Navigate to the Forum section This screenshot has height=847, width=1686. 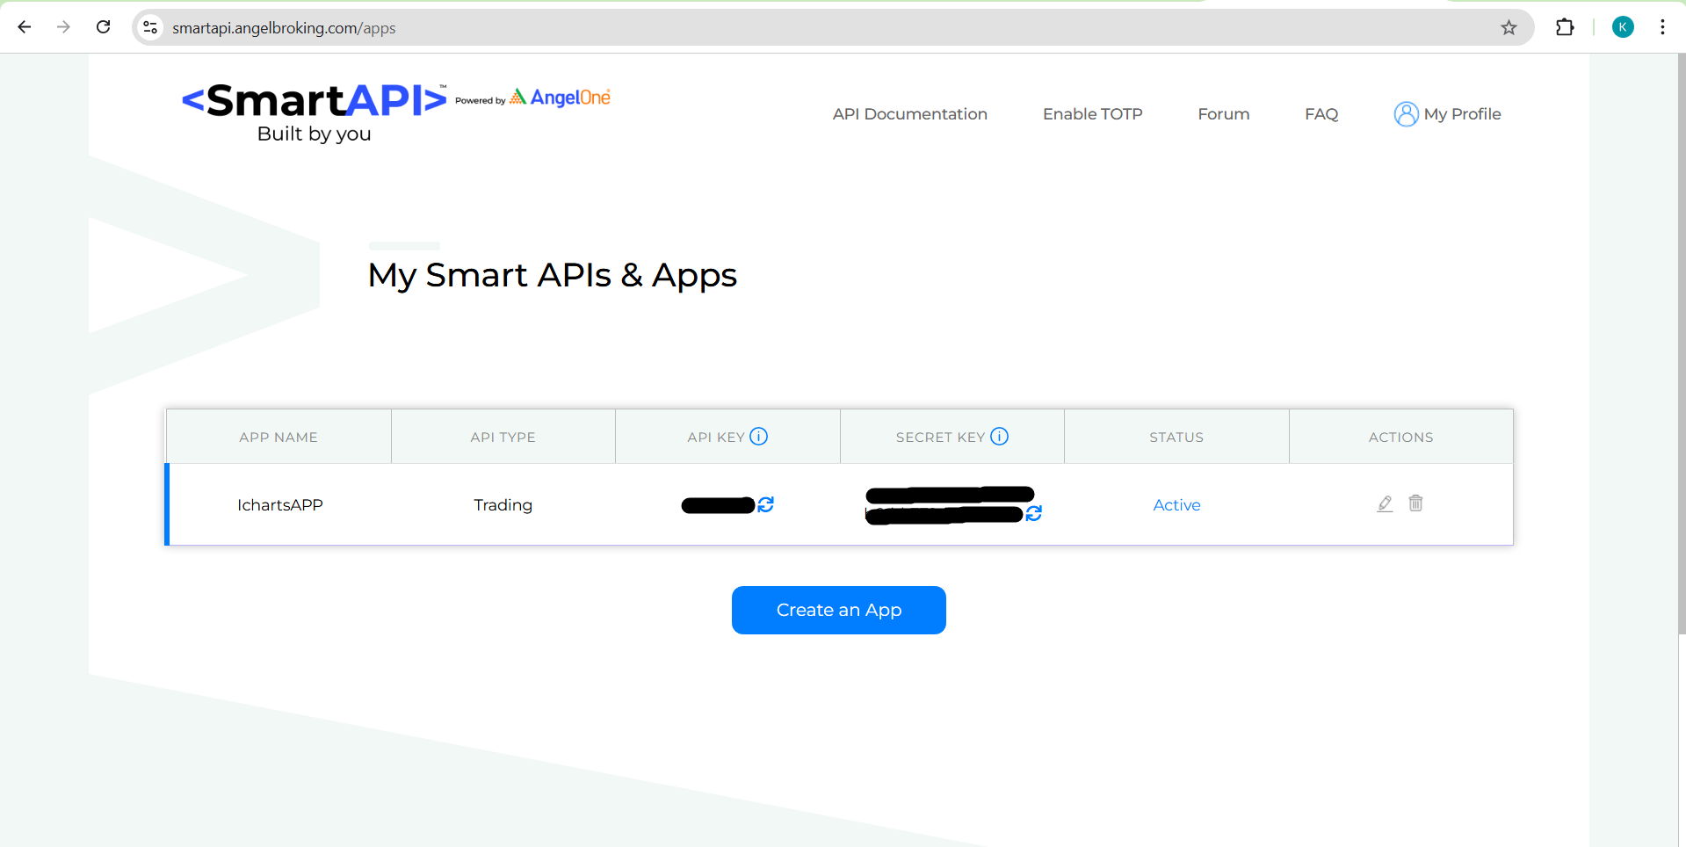1223,114
